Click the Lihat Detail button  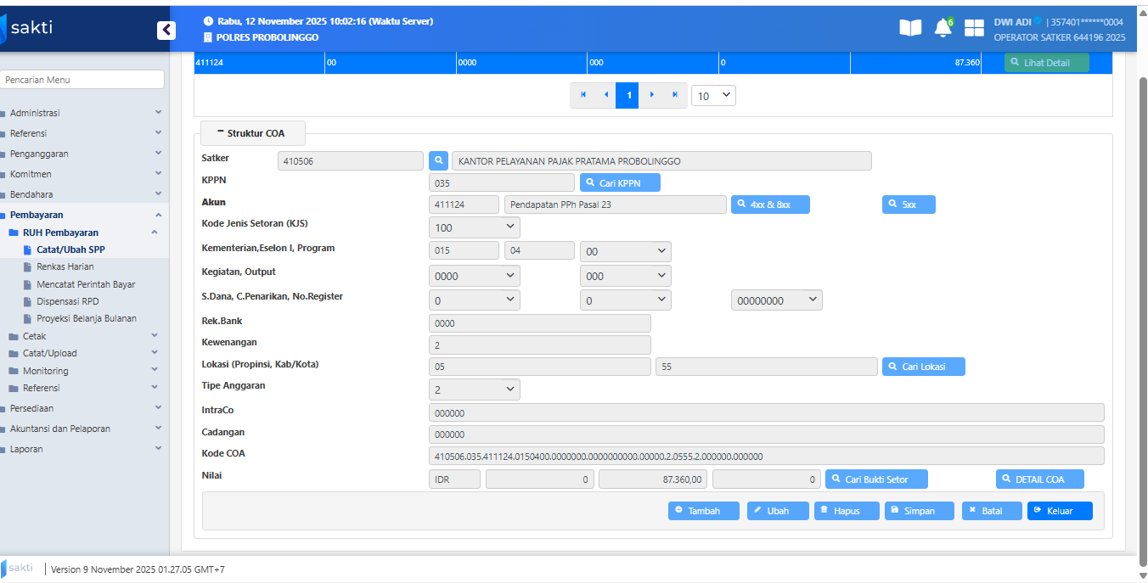pyautogui.click(x=1046, y=63)
